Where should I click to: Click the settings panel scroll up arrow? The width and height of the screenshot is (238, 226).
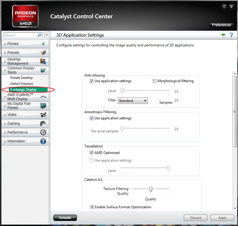coord(235,74)
